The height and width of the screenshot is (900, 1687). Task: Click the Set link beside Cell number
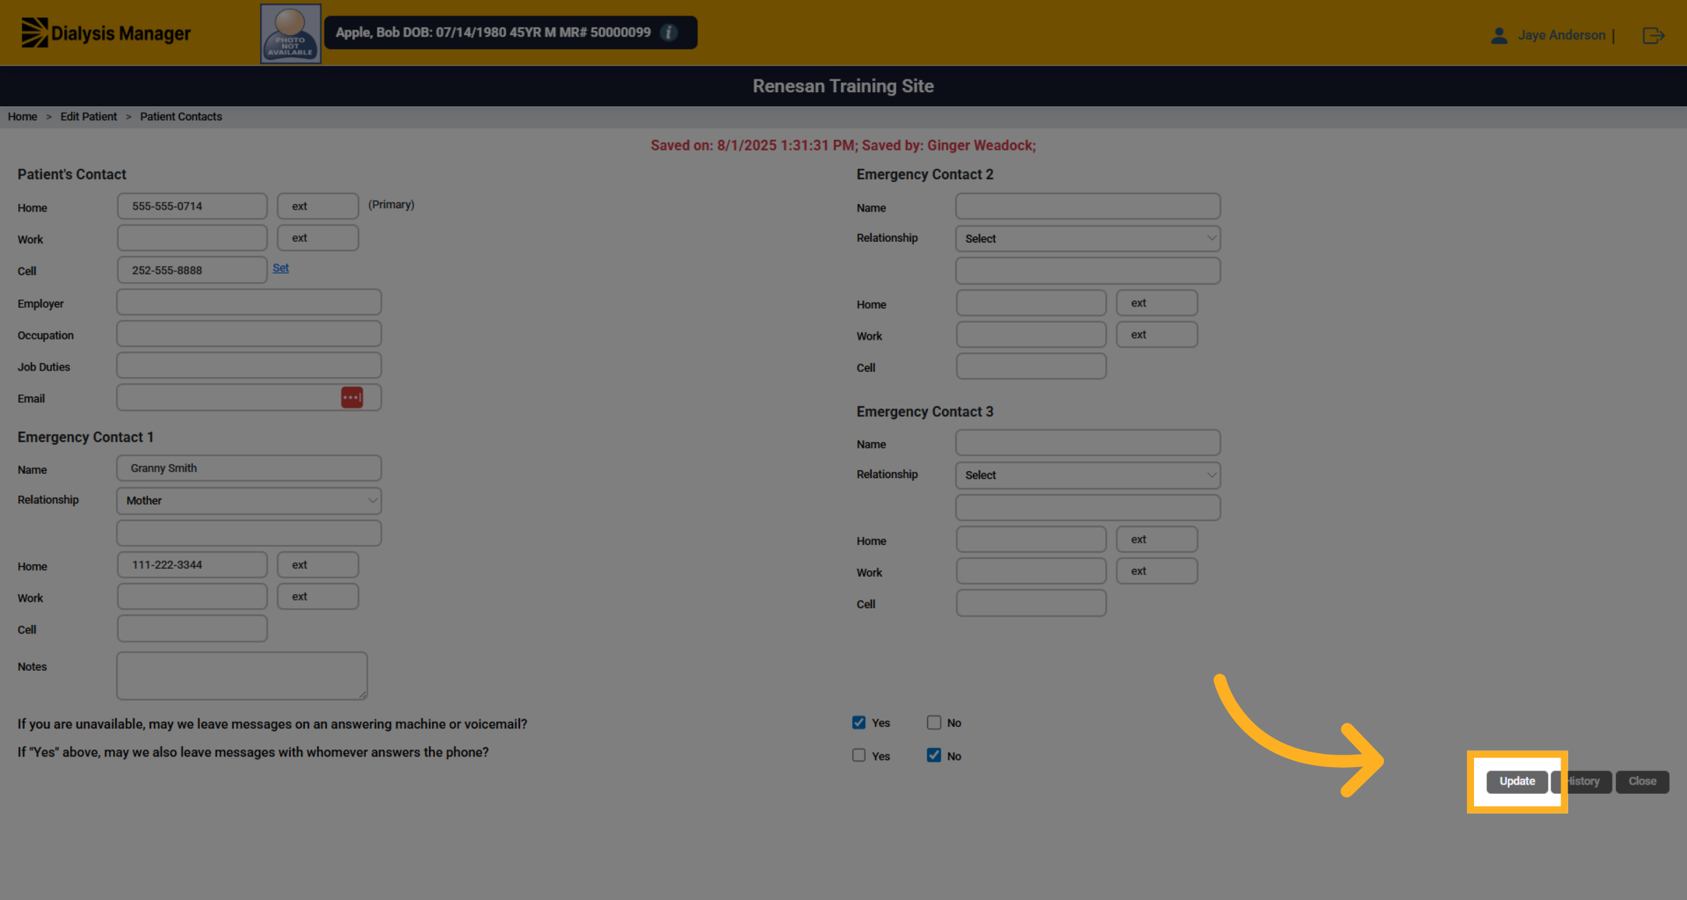(x=280, y=268)
